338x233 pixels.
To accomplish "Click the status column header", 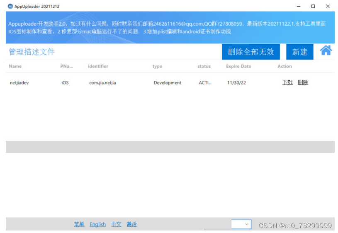I will (204, 66).
